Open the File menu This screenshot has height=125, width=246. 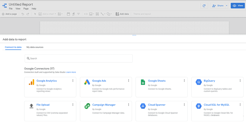(11, 9)
